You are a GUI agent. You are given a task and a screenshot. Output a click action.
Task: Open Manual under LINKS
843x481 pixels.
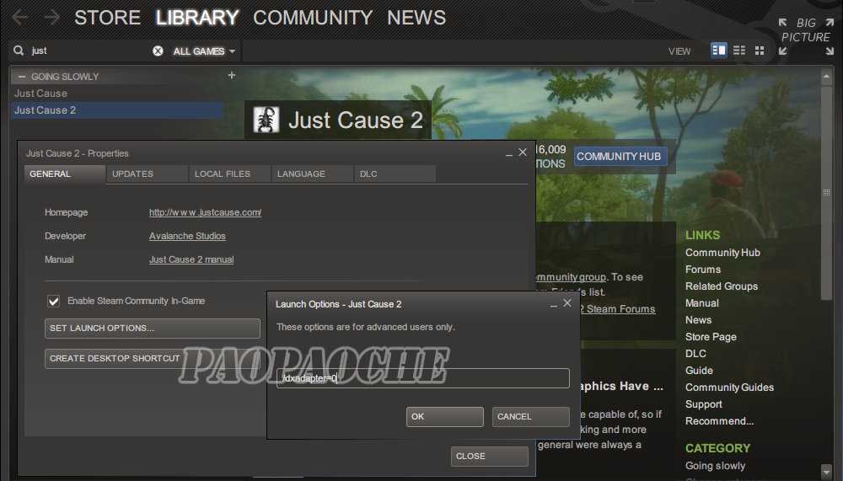(701, 303)
